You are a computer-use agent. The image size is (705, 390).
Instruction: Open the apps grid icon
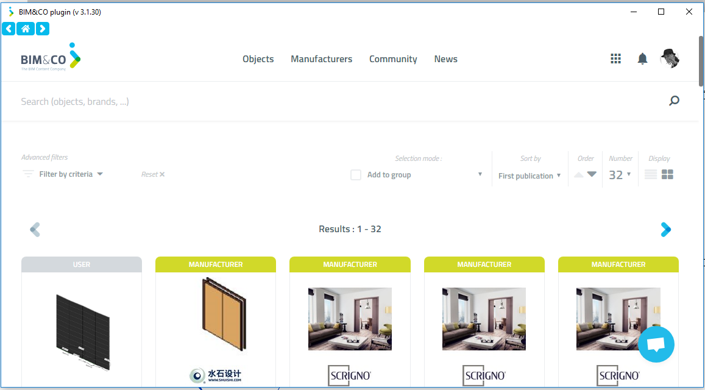[615, 58]
